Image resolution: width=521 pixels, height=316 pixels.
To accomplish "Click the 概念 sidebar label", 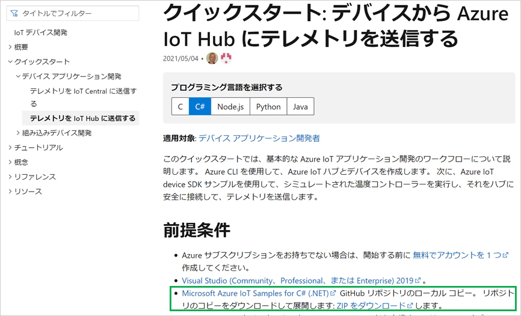I will click(x=21, y=162).
